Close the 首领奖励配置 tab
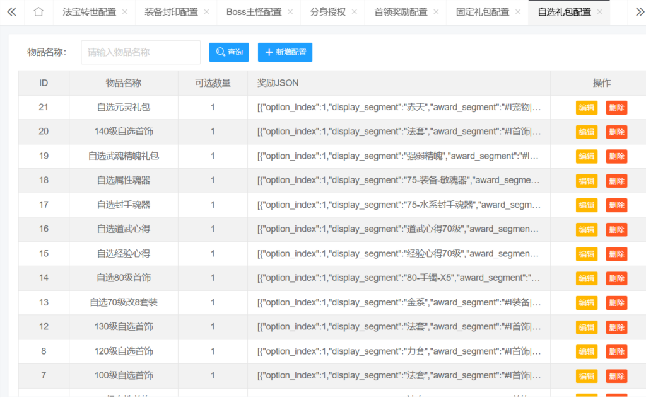This screenshot has width=646, height=398. point(437,12)
